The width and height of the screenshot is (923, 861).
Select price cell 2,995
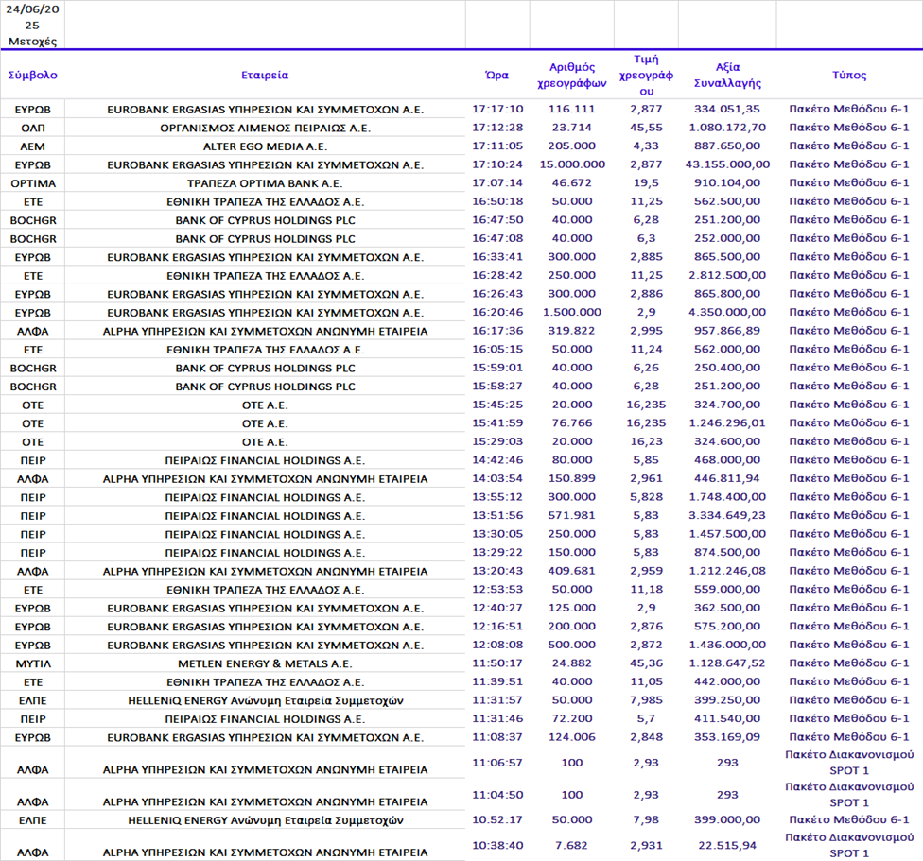pos(646,331)
